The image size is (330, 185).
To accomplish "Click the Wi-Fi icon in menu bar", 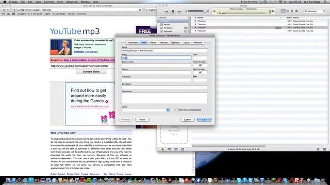I will (x=280, y=2).
